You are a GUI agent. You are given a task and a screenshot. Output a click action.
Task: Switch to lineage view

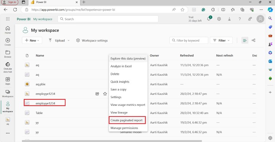[x=254, y=40]
